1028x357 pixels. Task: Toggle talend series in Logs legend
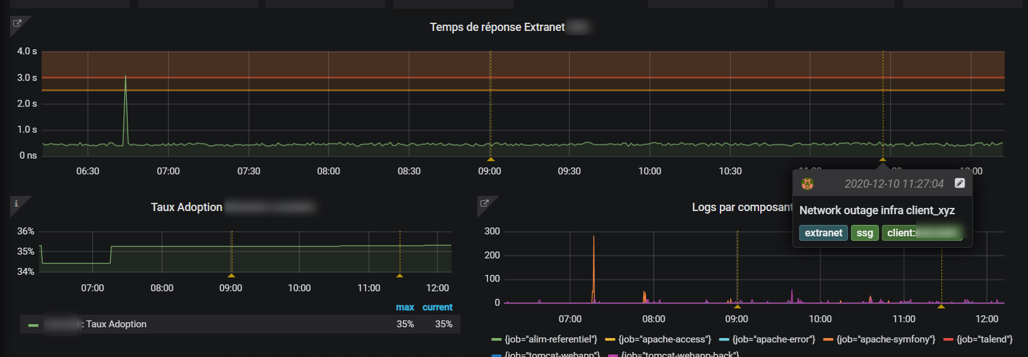(984, 339)
